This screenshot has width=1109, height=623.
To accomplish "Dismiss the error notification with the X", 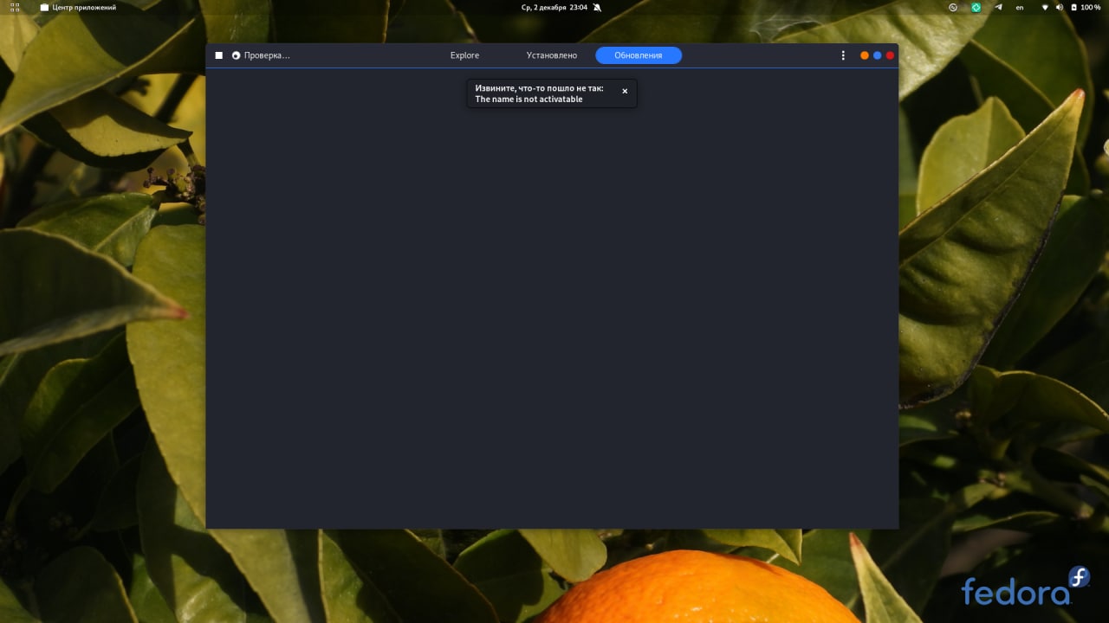I will pyautogui.click(x=625, y=91).
